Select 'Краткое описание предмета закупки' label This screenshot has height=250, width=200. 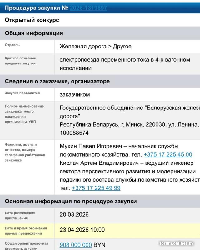click(20, 61)
